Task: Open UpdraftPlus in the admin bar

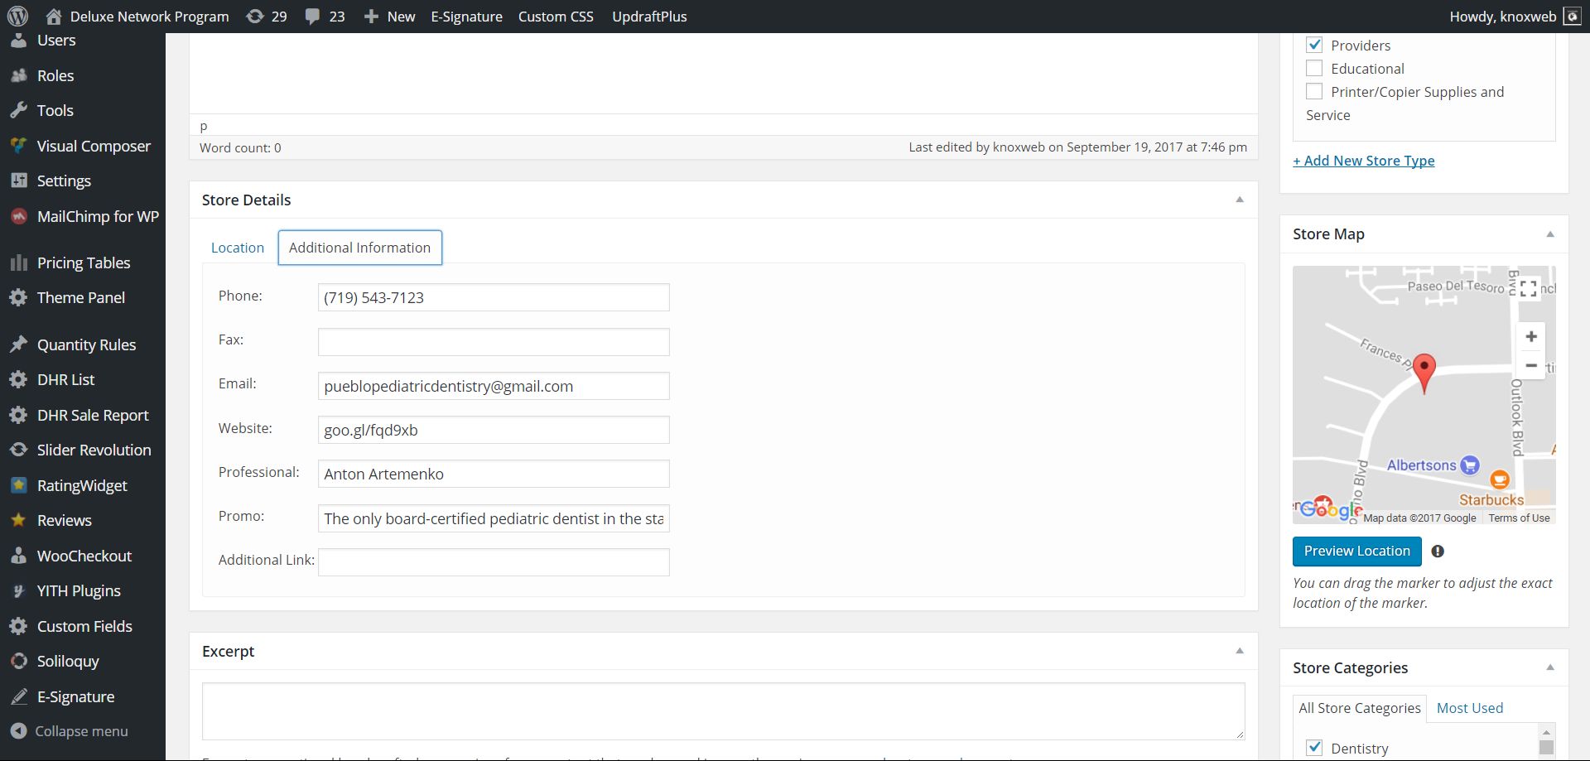Action: 649,17
